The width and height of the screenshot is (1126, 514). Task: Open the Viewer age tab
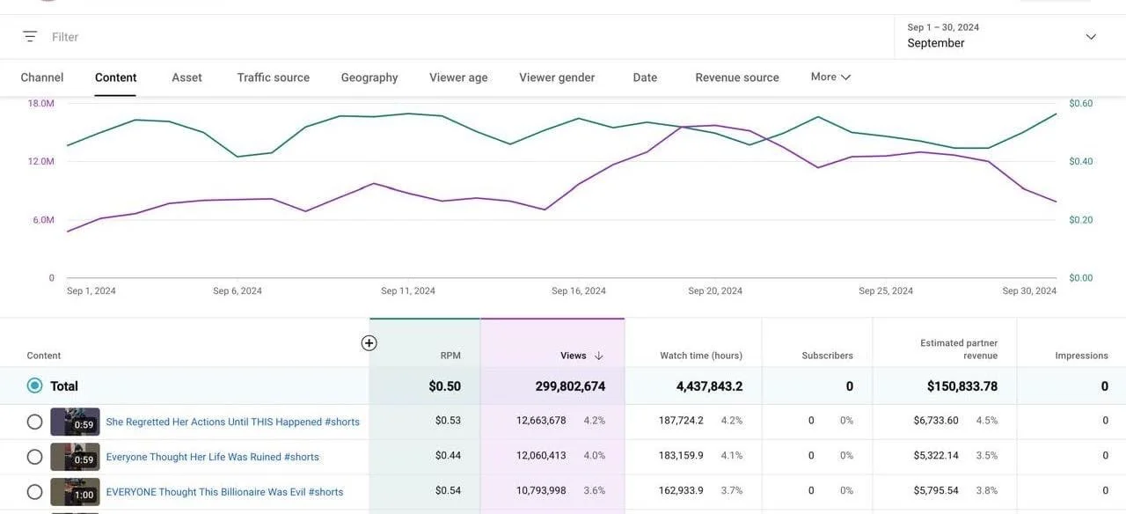pos(458,77)
